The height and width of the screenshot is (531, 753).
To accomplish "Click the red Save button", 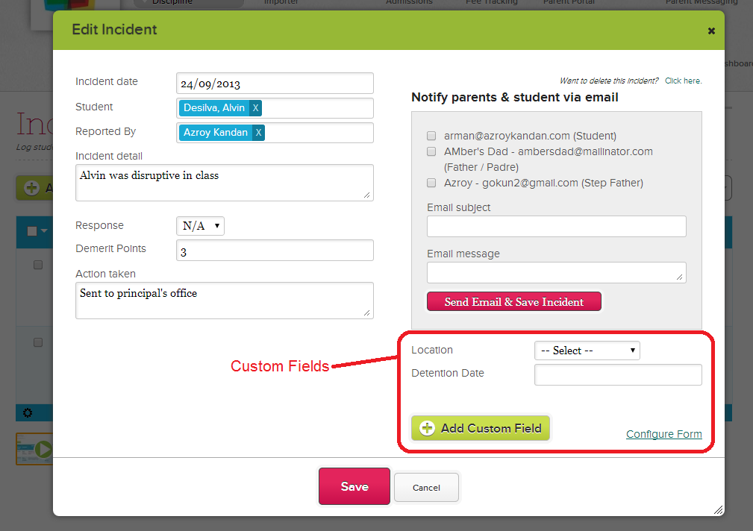I will tap(354, 486).
